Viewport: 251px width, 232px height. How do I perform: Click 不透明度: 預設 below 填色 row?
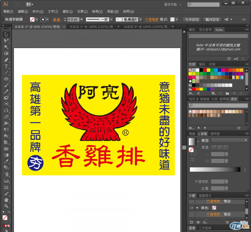coord(218,214)
